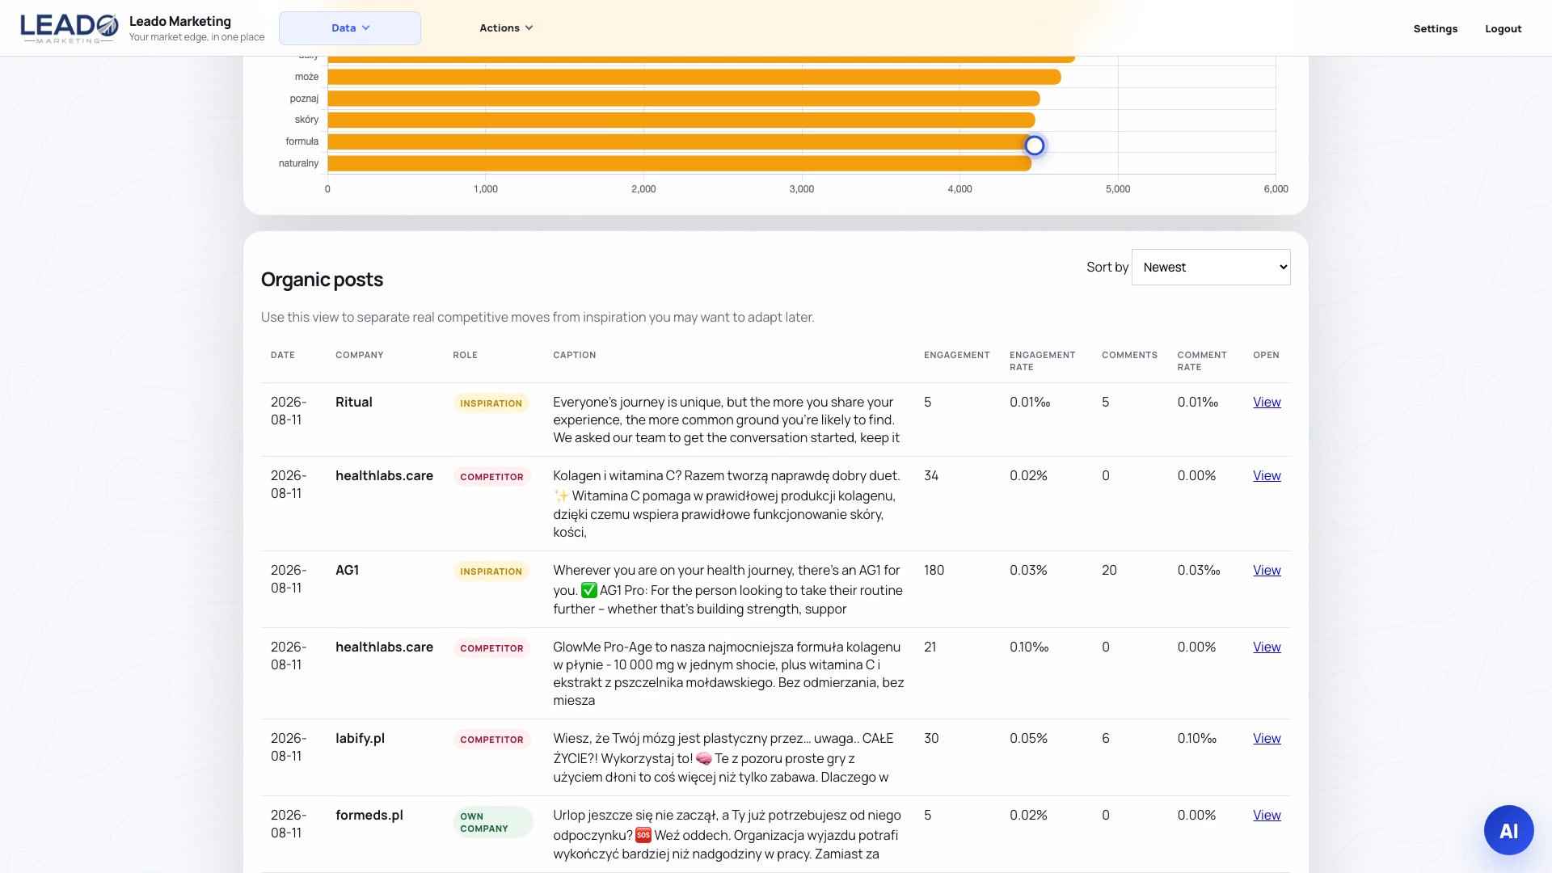Screen dimensions: 1552x873
Task: Open View link for labify.pl post
Action: (x=1267, y=739)
